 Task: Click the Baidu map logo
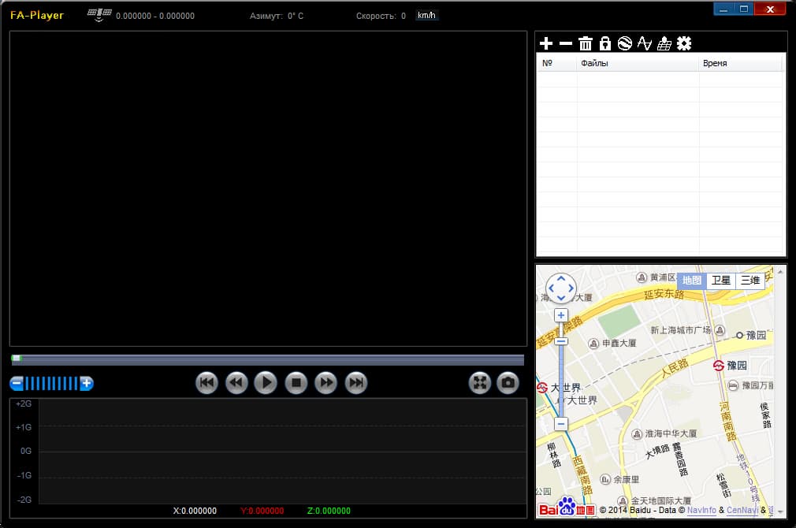pyautogui.click(x=567, y=508)
